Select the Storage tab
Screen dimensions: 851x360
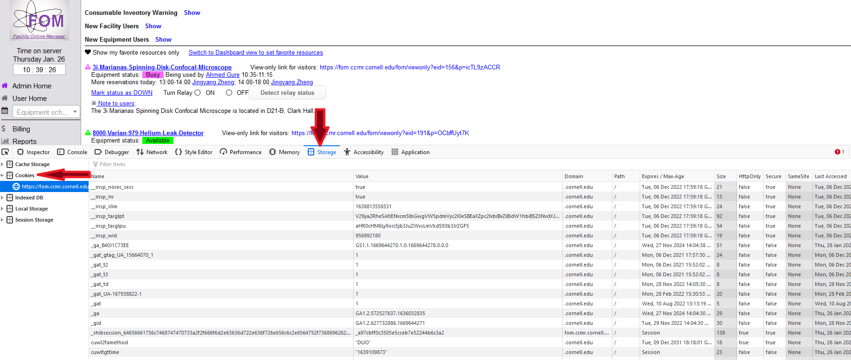tap(322, 152)
